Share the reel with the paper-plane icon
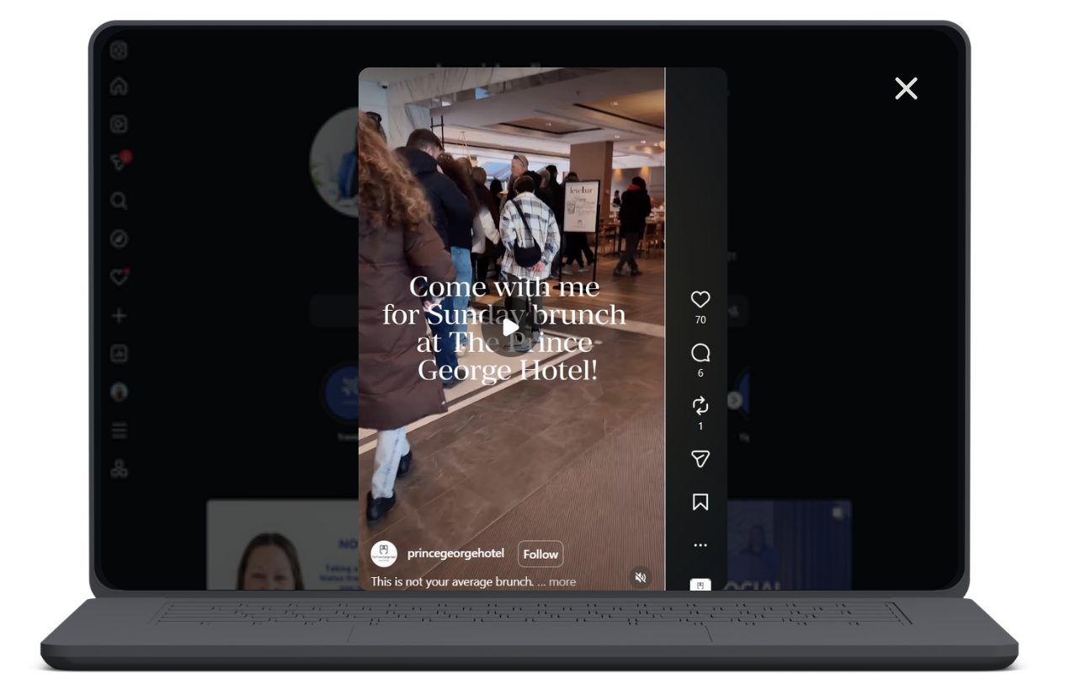This screenshot has height=674, width=1086. (700, 458)
